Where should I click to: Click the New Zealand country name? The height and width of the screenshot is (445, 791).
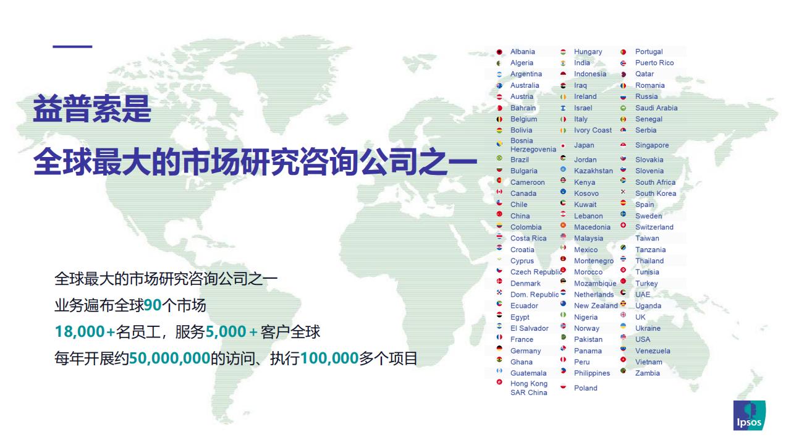596,306
